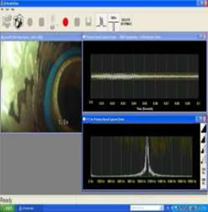Click the first toolbar icon on far left
The height and width of the screenshot is (212, 208).
(x=7, y=21)
